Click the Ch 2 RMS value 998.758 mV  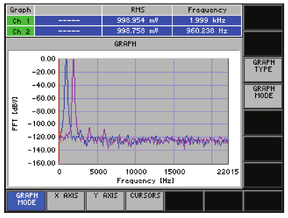point(137,32)
